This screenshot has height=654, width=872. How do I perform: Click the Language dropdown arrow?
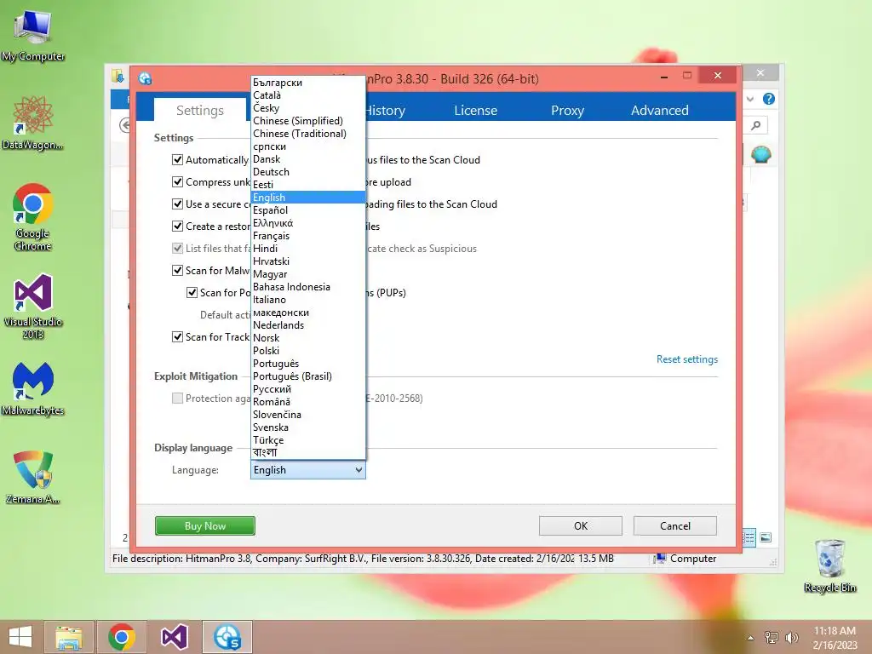(x=359, y=470)
